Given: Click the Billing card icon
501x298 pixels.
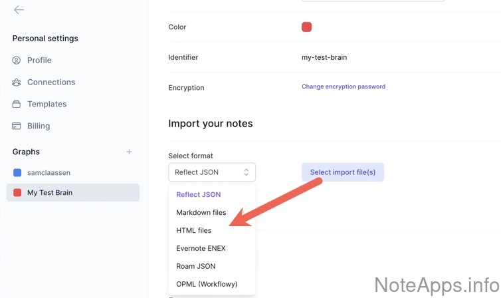Looking at the screenshot, I should pos(17,126).
